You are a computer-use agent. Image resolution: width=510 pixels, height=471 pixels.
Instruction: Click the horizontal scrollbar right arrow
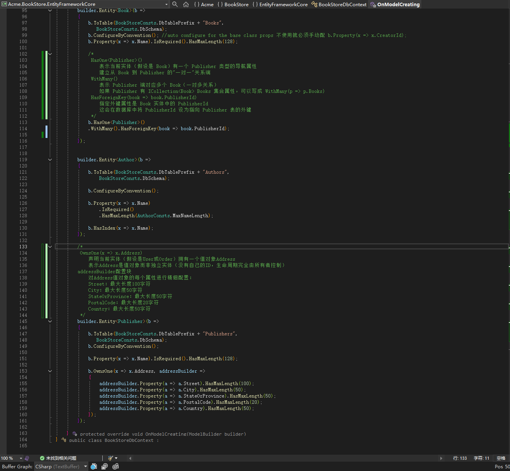pos(441,458)
